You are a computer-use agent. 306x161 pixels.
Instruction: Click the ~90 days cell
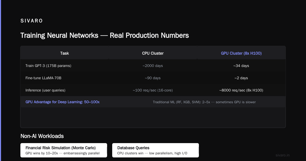click(153, 78)
